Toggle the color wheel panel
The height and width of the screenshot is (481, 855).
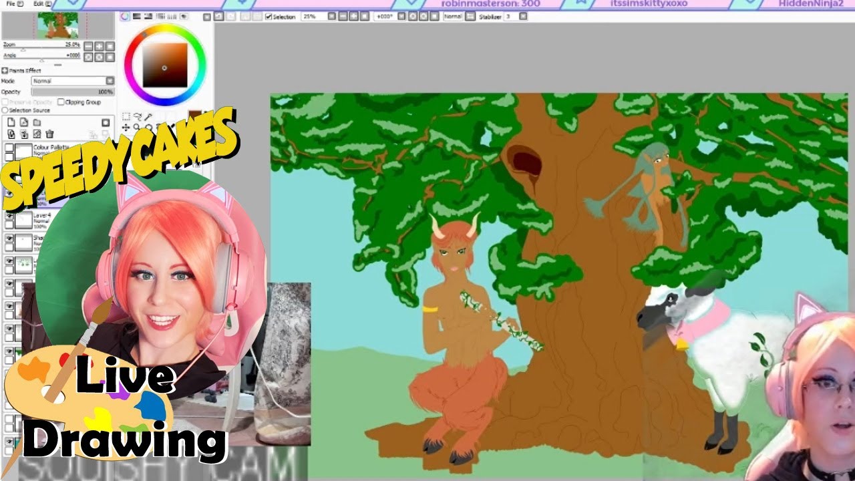coord(125,16)
